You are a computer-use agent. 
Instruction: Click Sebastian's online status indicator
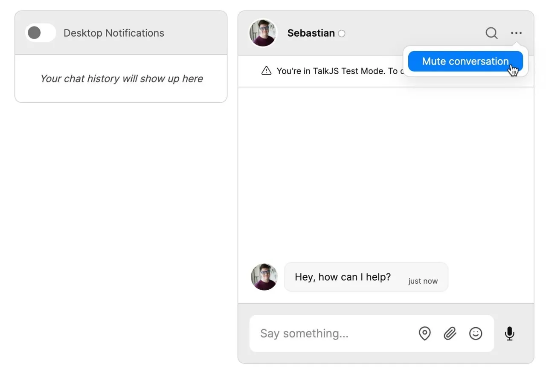[341, 33]
